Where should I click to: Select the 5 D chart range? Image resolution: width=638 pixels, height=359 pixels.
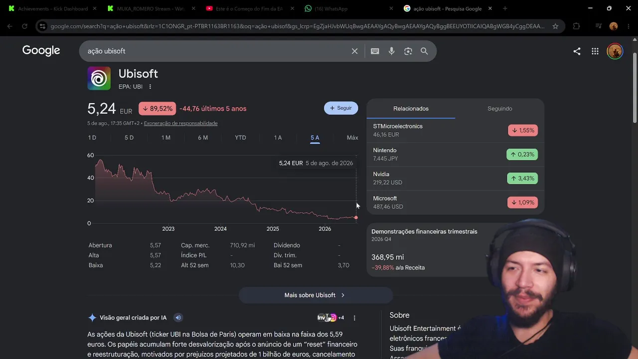[129, 138]
